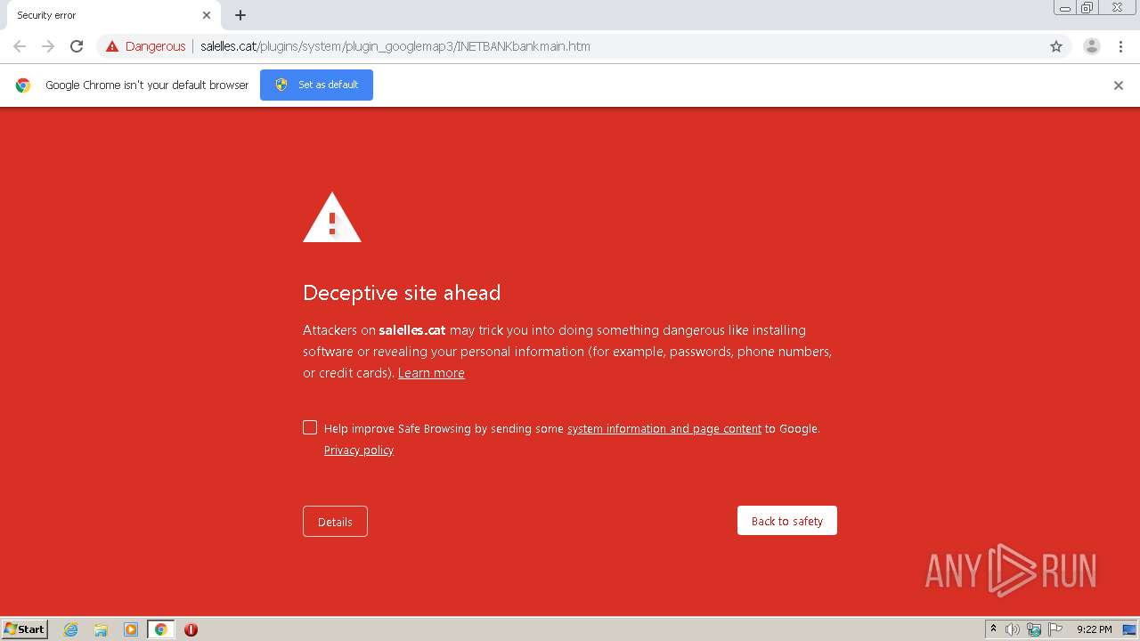Show hidden system tray icons
Viewport: 1140px width, 641px height.
(994, 629)
